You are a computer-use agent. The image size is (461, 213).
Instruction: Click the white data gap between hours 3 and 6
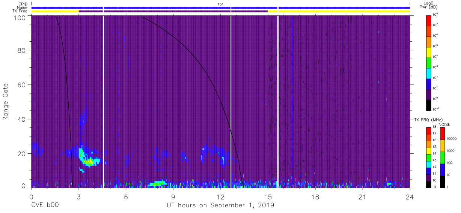[x=103, y=101]
